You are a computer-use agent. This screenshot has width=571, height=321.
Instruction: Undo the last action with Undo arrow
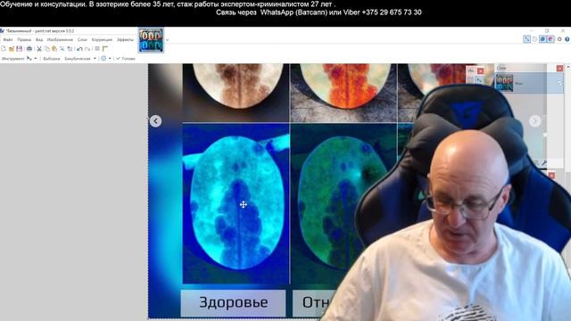(79, 48)
